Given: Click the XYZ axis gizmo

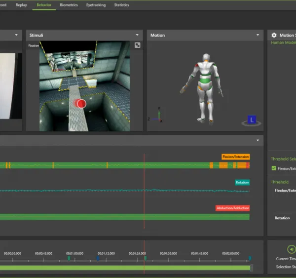Looking at the screenshot, I should coord(155,115).
